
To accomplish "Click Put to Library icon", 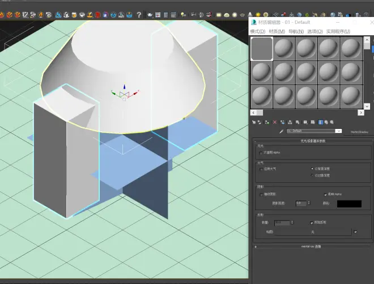I will click(297, 122).
